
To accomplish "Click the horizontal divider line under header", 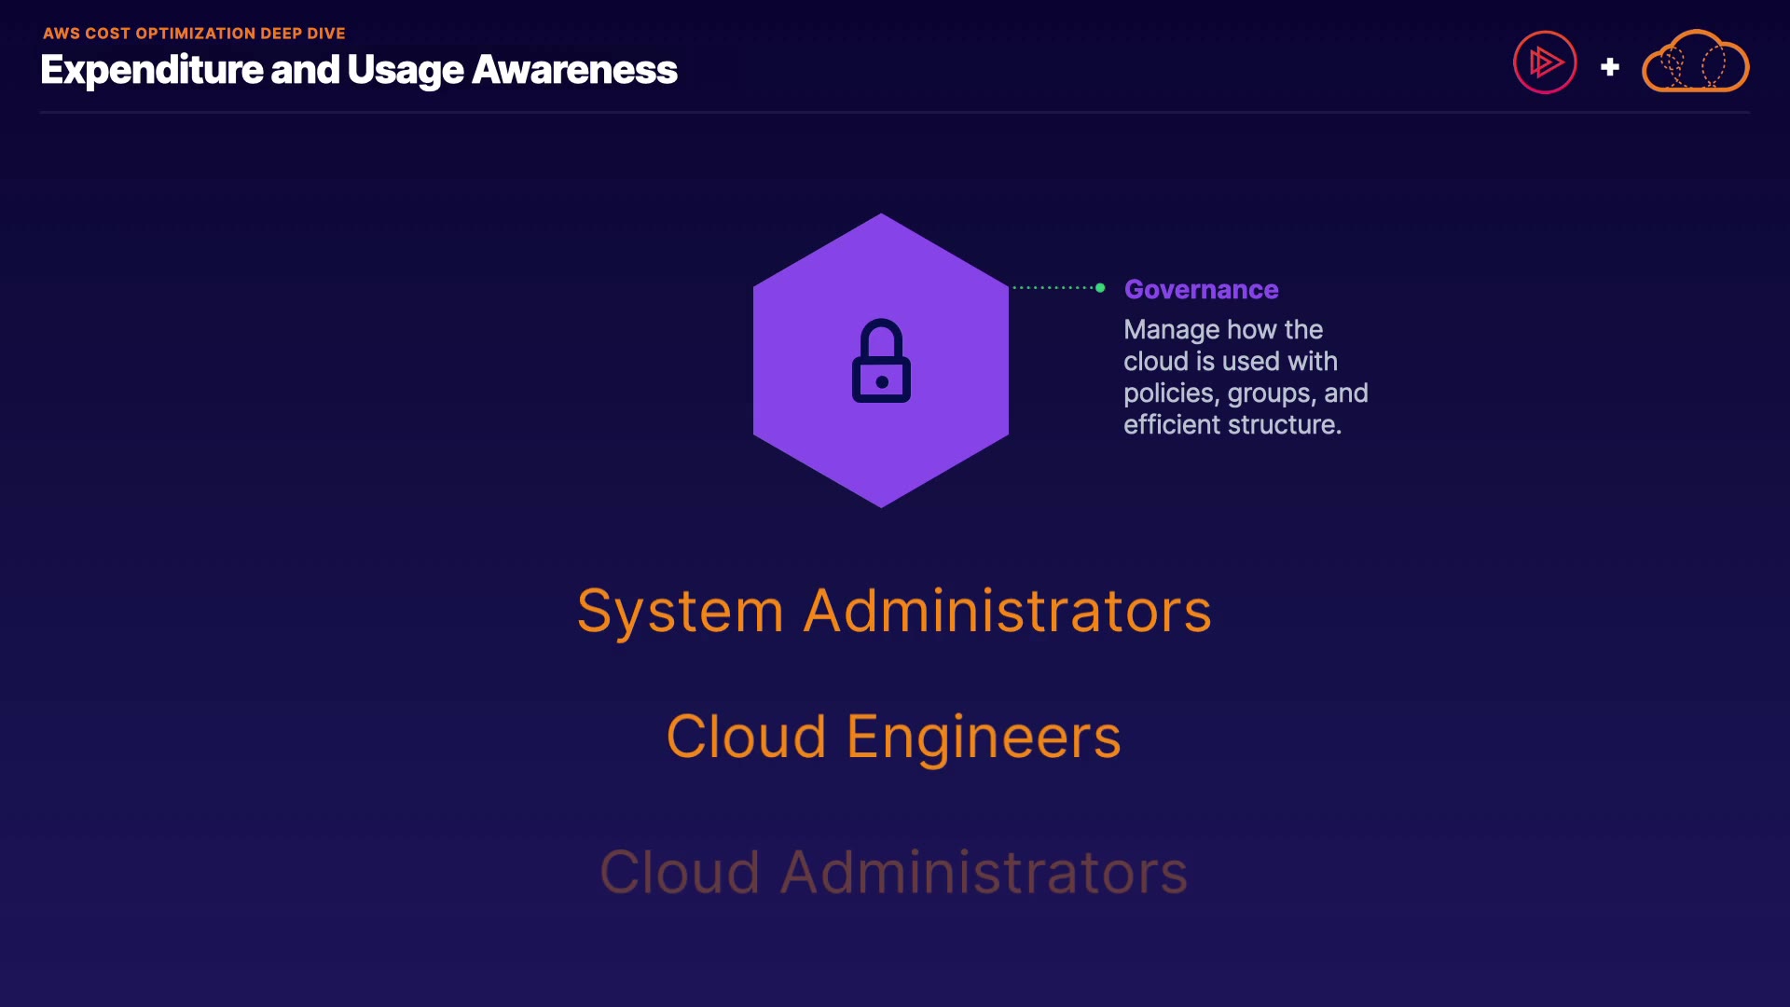I will (893, 113).
